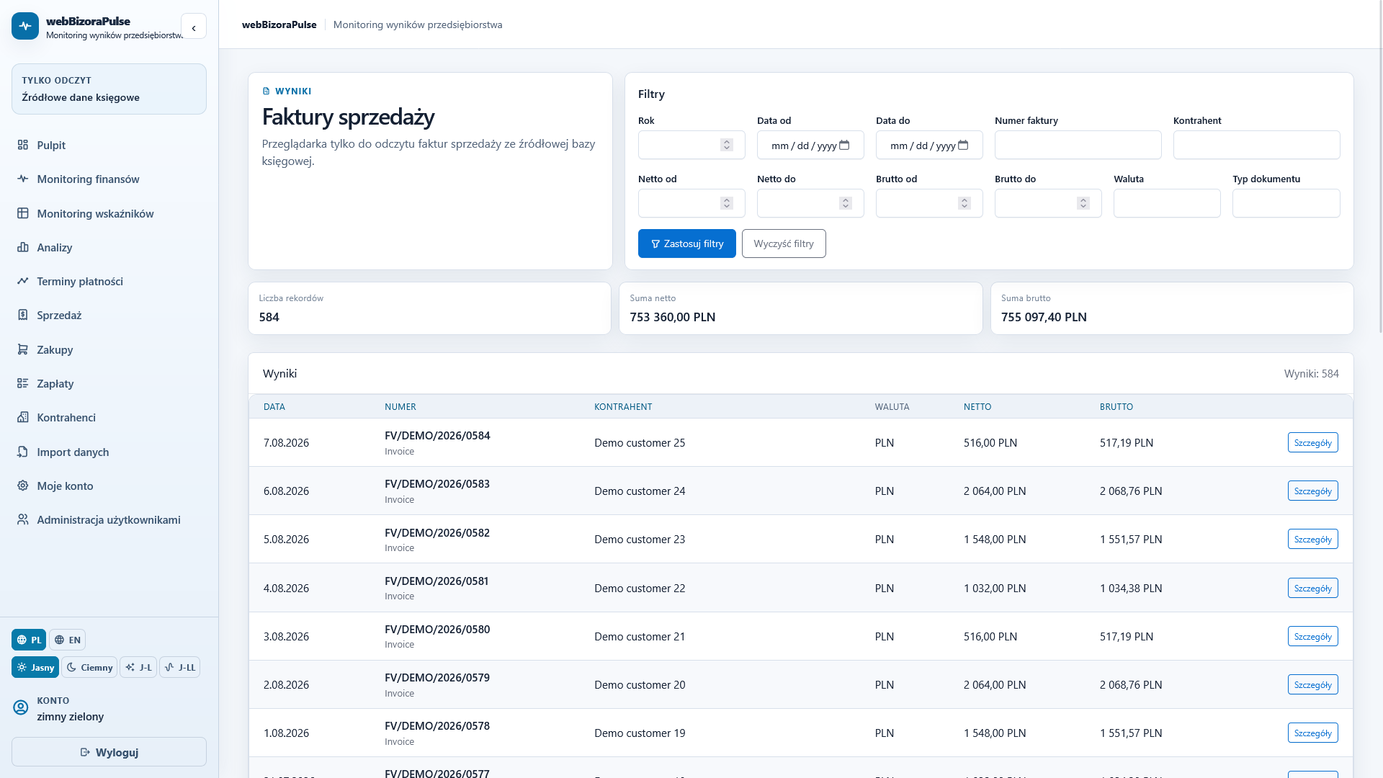Open Administracja użytkownikami users icon
Screen dimensions: 1383x778
pyautogui.click(x=23, y=519)
